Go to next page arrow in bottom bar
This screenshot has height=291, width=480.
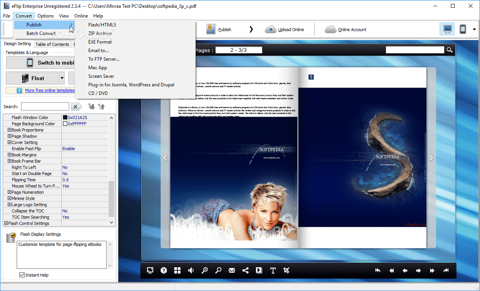point(419,270)
